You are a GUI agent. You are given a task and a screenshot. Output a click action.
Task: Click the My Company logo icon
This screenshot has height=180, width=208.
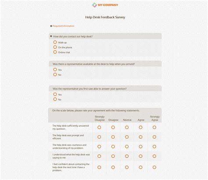coord(94,5)
